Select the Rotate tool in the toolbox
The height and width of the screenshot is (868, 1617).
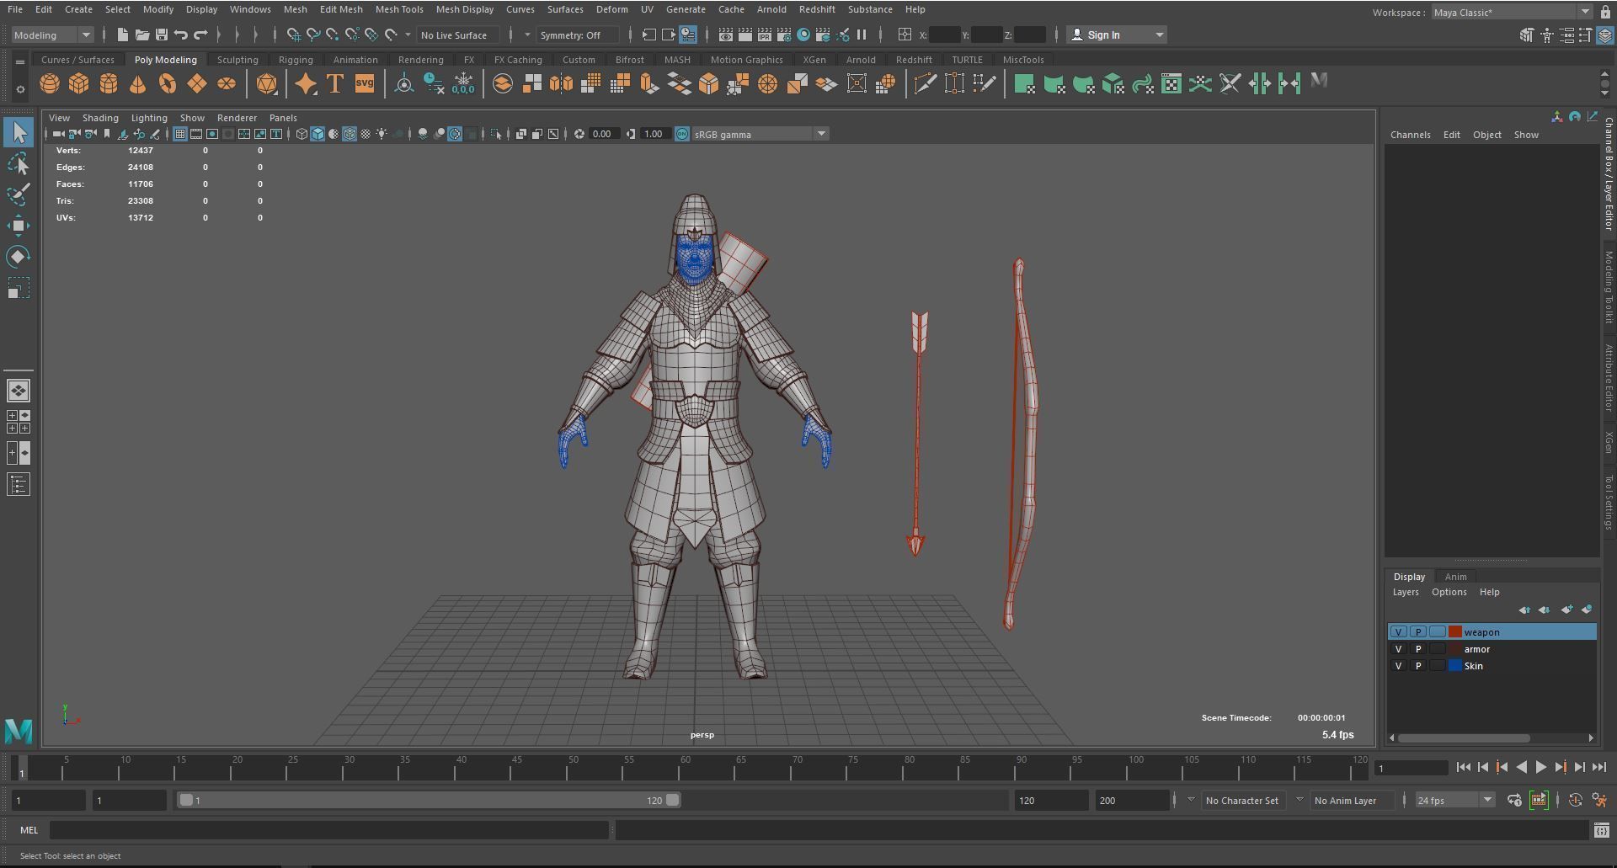coord(19,257)
